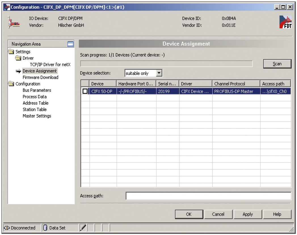
Task: Click the Data Set status text
Action: coord(57,228)
